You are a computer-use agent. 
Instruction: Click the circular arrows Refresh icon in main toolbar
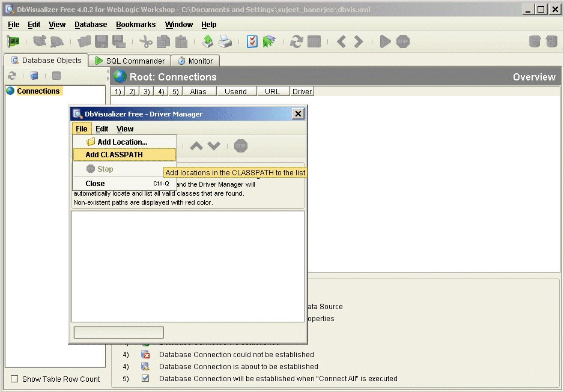tap(296, 41)
